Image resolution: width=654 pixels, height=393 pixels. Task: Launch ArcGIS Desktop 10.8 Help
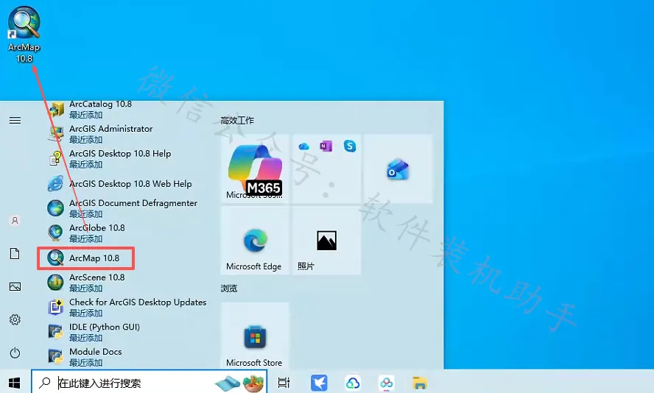pos(125,159)
